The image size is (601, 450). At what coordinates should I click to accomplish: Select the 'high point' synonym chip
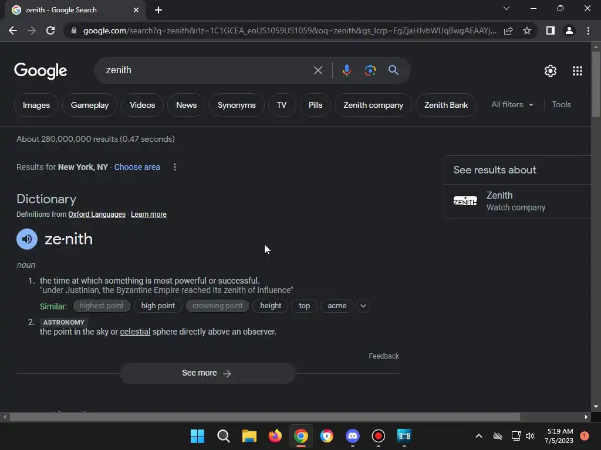[158, 306]
